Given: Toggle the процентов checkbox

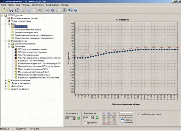Looking at the screenshot, I should 85,123.
